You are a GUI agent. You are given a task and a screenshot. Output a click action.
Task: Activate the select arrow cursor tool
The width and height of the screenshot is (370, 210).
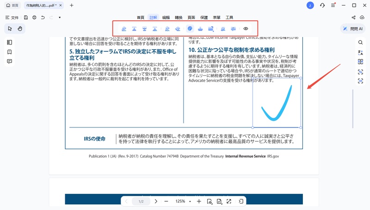point(10,29)
